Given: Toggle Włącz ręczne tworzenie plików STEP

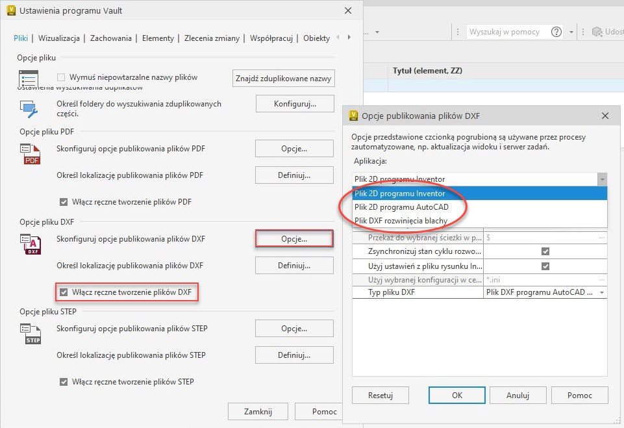Looking at the screenshot, I should click(64, 382).
